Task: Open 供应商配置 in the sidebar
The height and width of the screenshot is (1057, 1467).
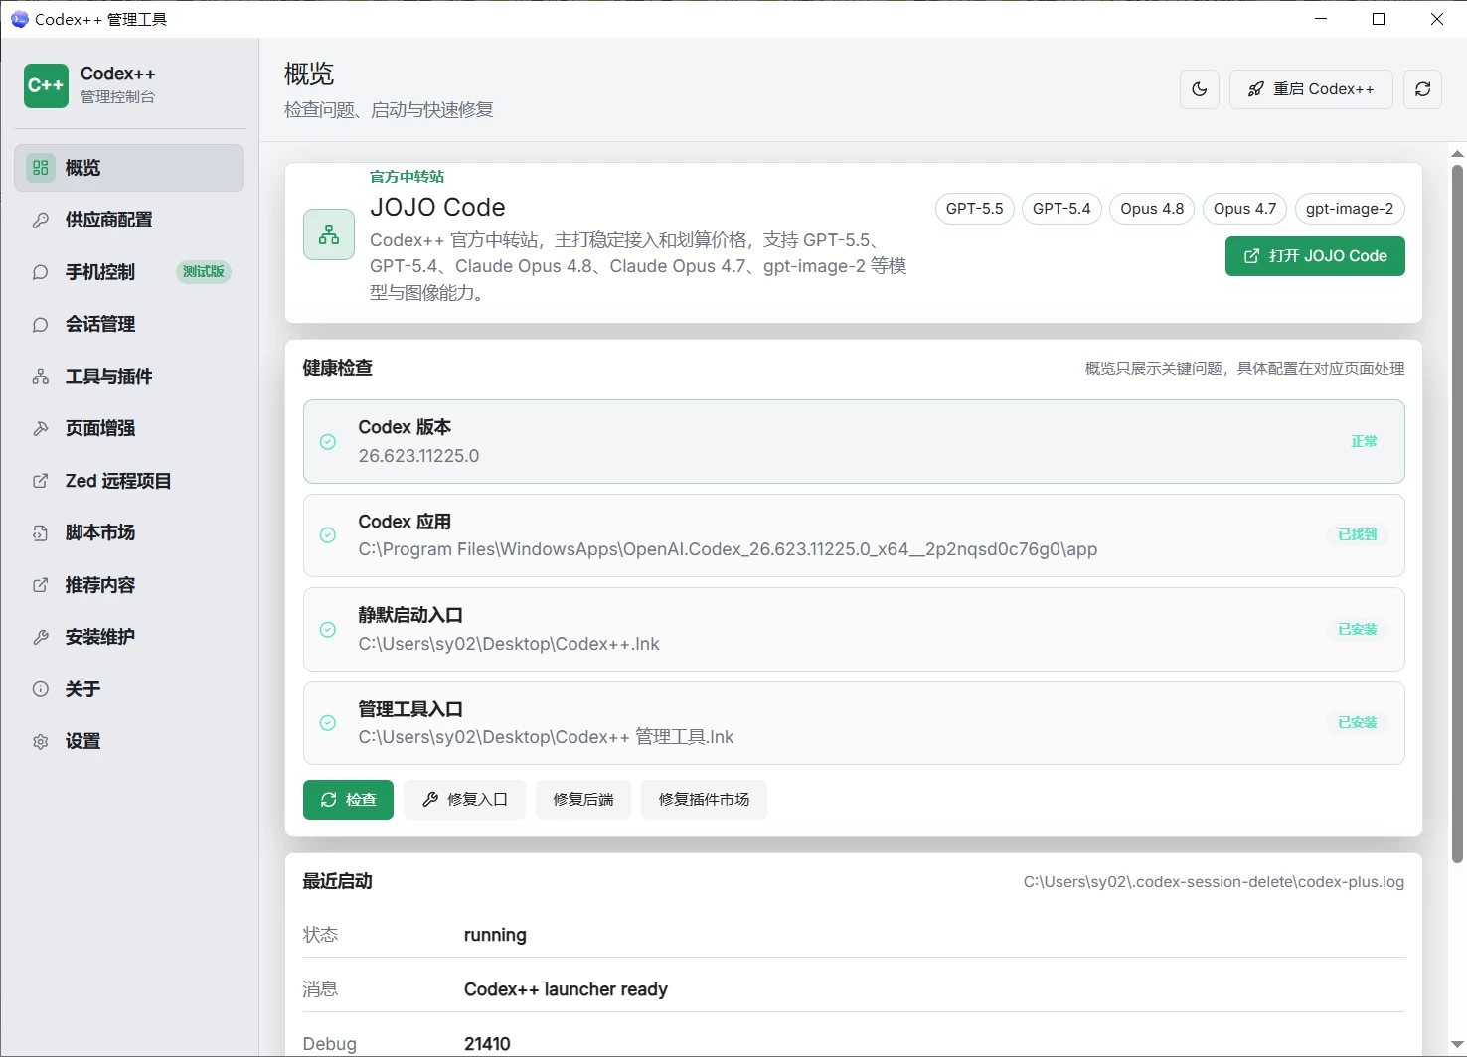Action: click(128, 220)
